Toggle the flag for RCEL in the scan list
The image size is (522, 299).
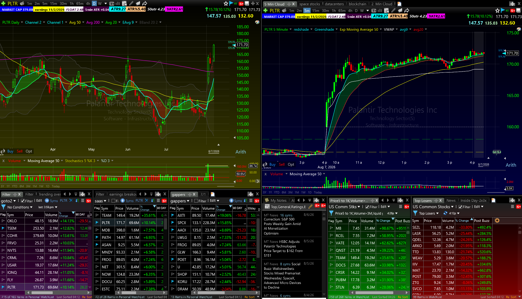coord(331,235)
